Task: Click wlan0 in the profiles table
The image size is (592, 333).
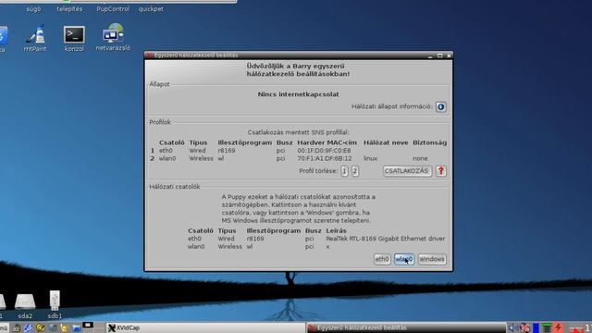Action: (167, 158)
